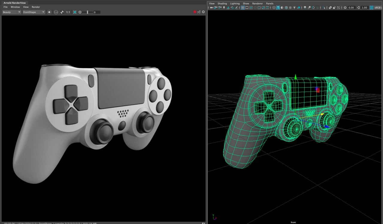Open the viewport Shading menu
The image size is (383, 224).
click(222, 4)
